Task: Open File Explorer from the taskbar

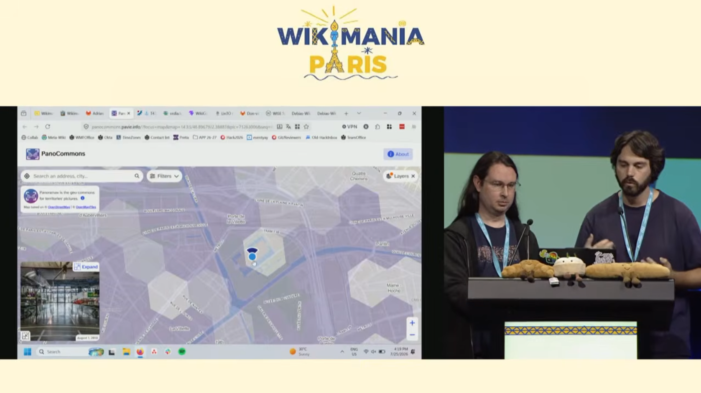Action: pyautogui.click(x=126, y=352)
